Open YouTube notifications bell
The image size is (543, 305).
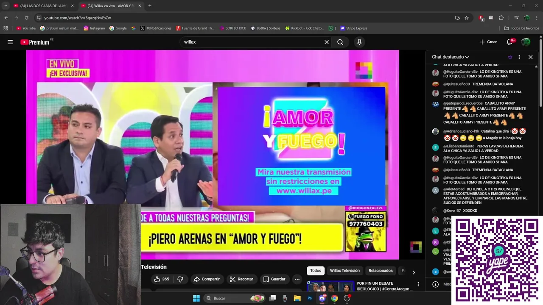510,42
